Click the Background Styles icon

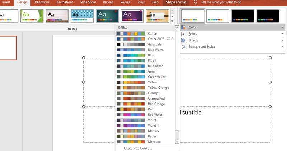183,47
